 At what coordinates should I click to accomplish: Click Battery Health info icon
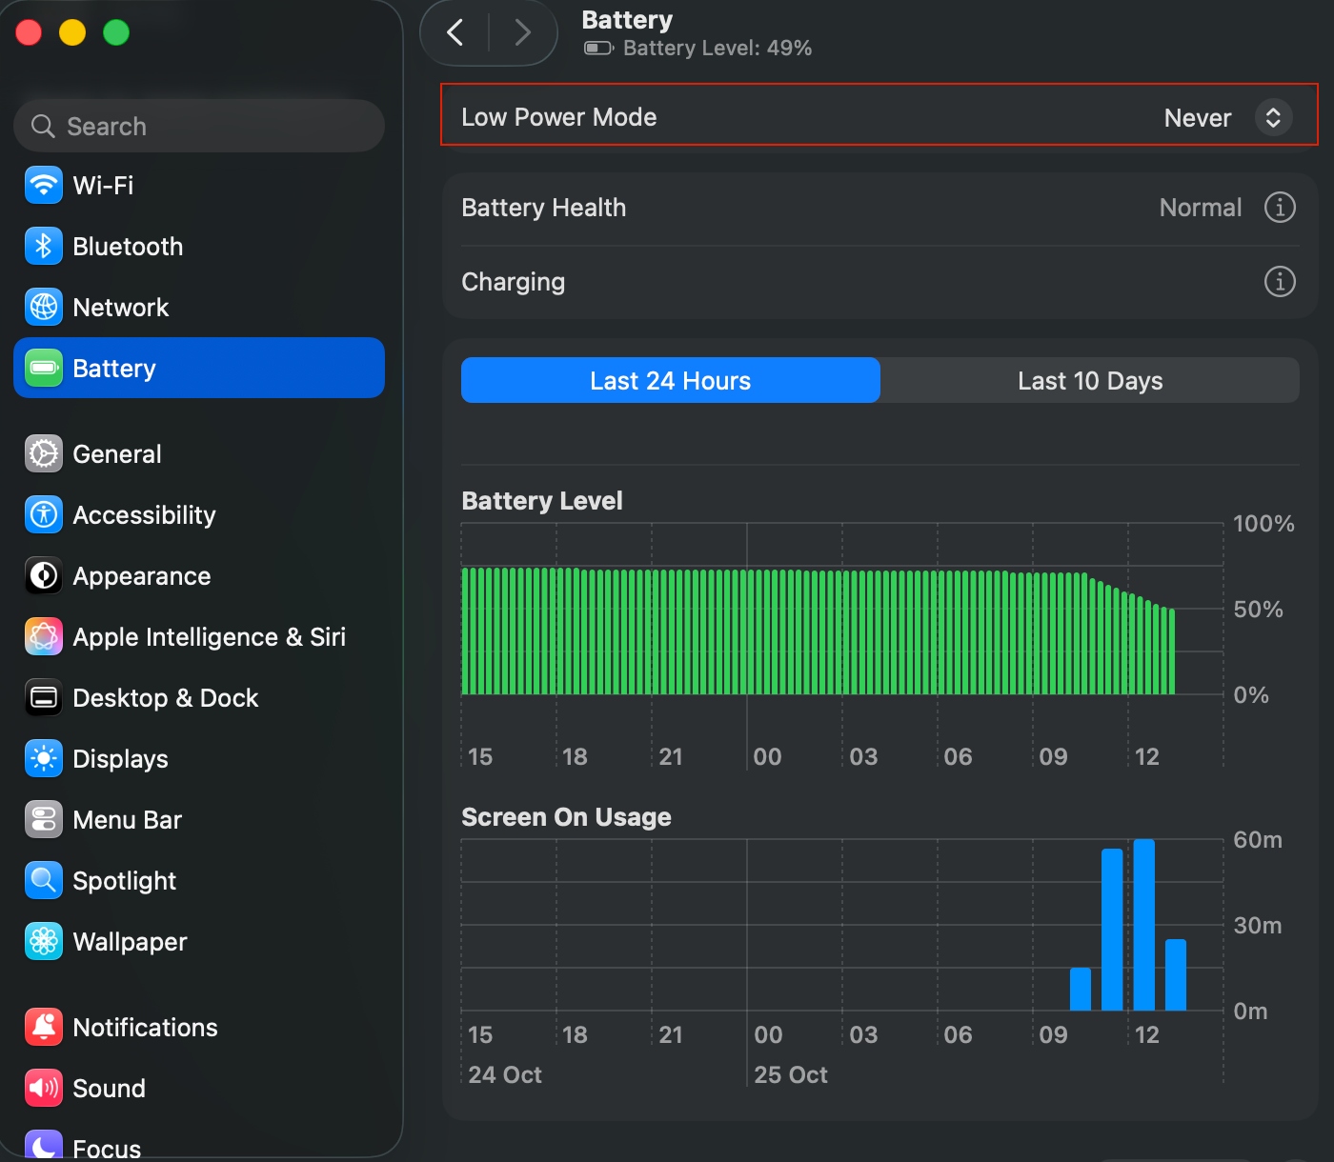1280,207
